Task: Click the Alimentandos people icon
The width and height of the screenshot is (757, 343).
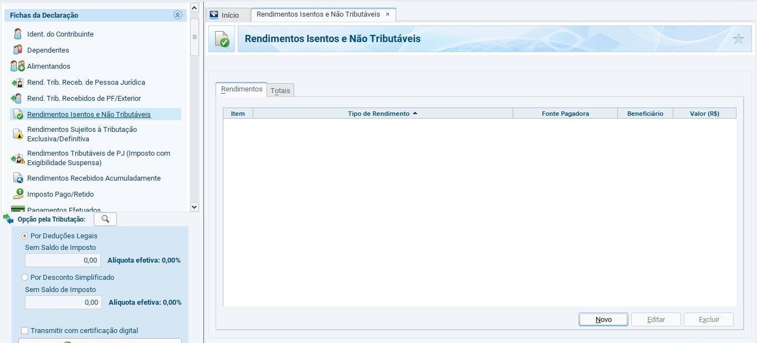Action: (18, 66)
